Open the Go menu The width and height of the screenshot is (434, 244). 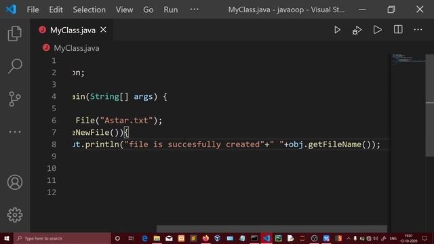click(148, 9)
